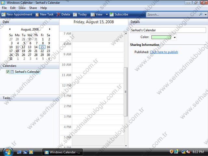Click the Tasks pane header

(x=30, y=98)
